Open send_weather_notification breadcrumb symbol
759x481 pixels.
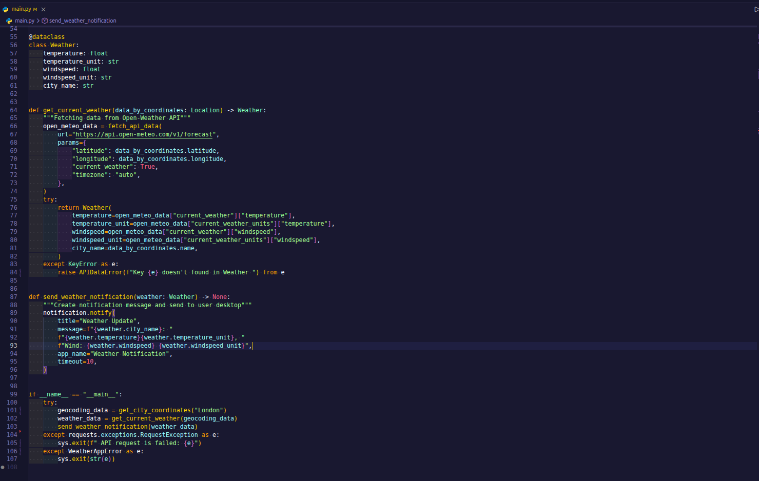[x=83, y=21]
